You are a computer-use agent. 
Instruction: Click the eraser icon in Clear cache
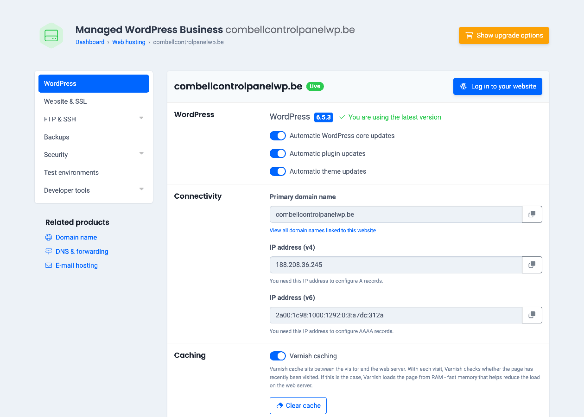[279, 405]
